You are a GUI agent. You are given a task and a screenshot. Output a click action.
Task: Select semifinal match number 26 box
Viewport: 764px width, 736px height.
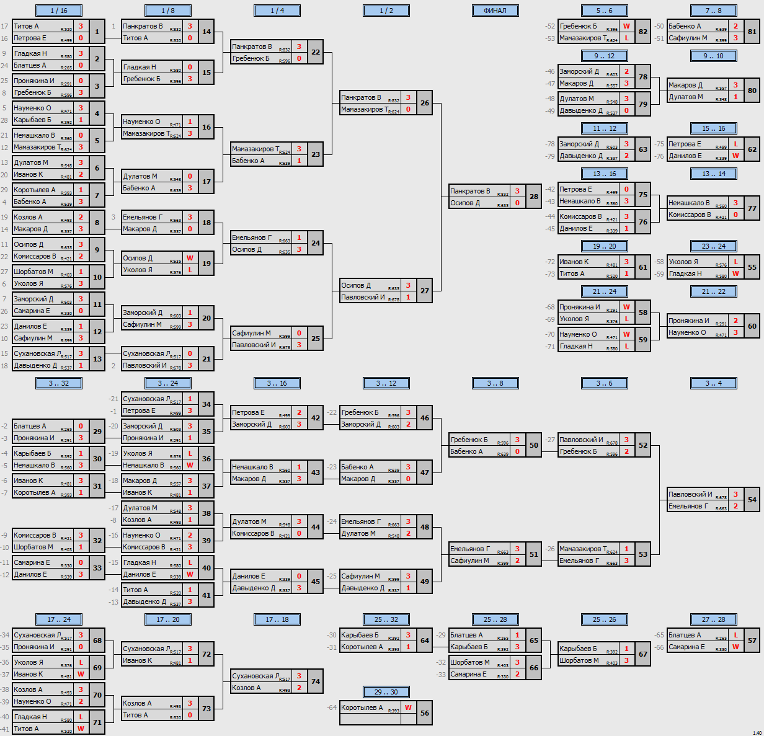[425, 103]
